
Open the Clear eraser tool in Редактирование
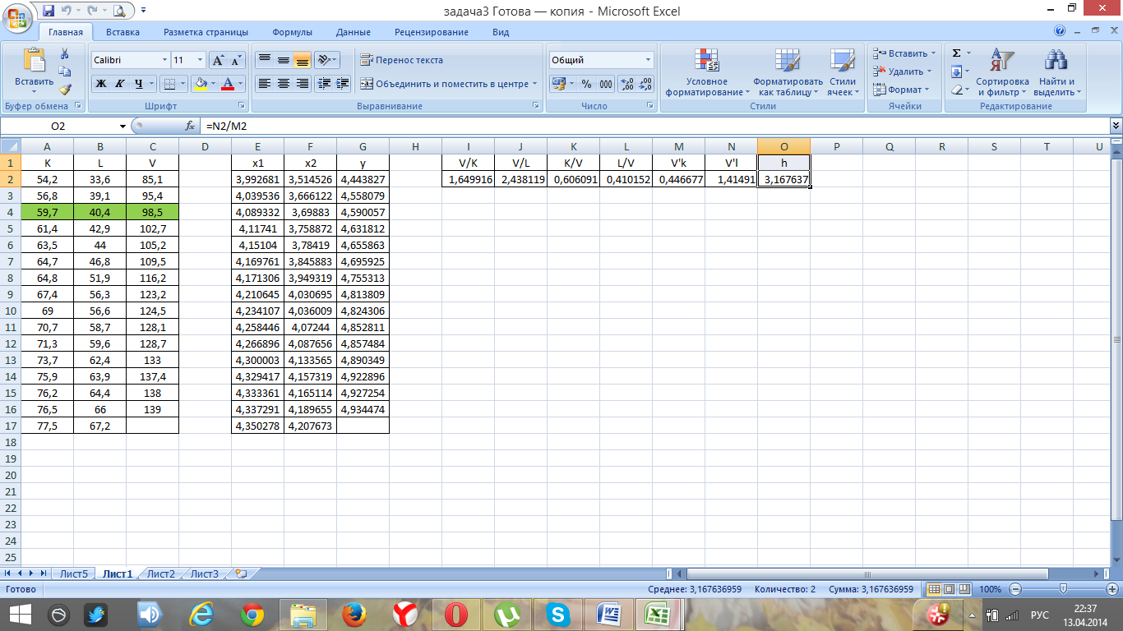tap(956, 90)
